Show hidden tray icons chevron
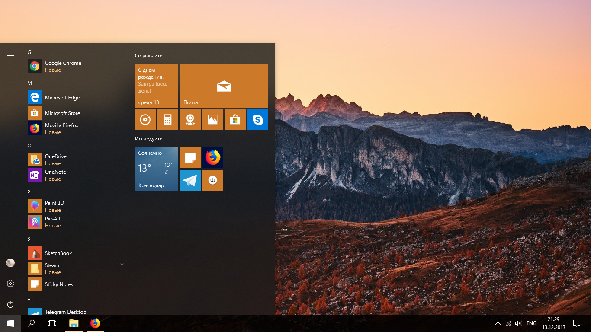Viewport: 591px width, 332px height. (x=498, y=323)
